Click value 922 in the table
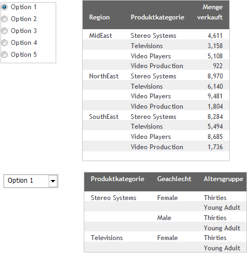The width and height of the screenshot is (247, 253). click(x=218, y=66)
